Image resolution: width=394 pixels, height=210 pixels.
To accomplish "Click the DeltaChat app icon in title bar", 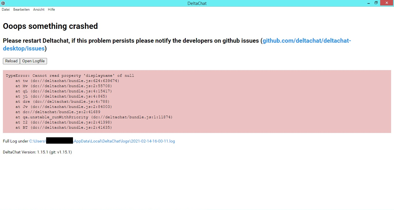I will 3,3.
